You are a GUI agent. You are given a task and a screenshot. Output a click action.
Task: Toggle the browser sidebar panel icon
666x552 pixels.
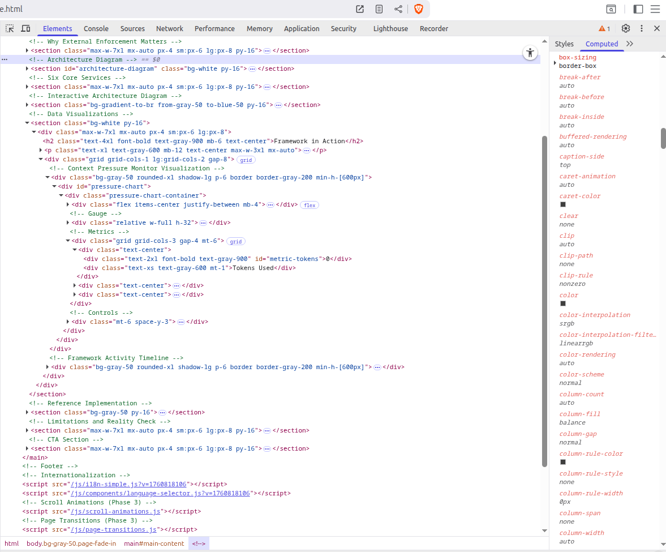(x=638, y=9)
